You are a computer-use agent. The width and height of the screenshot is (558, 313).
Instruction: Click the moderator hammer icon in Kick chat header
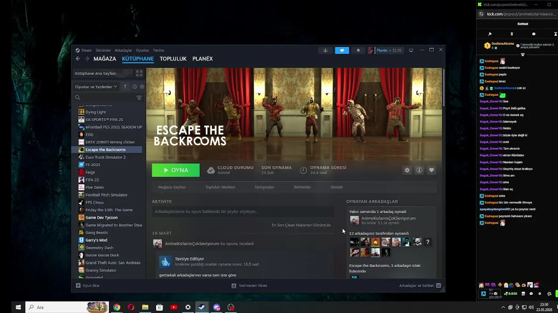pyautogui.click(x=490, y=34)
